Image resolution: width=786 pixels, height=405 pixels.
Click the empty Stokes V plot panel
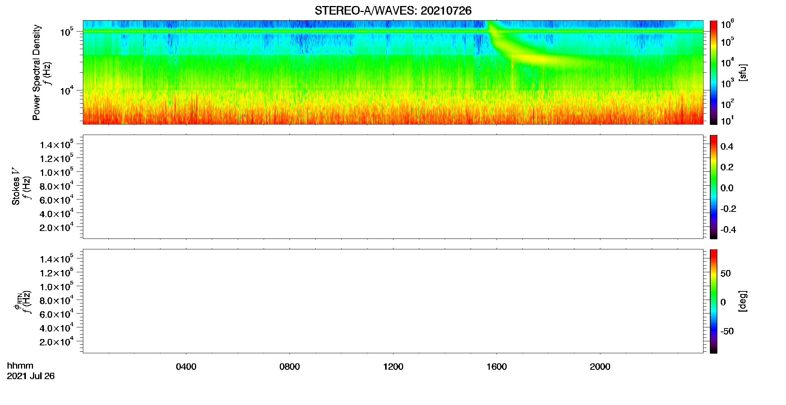click(393, 187)
